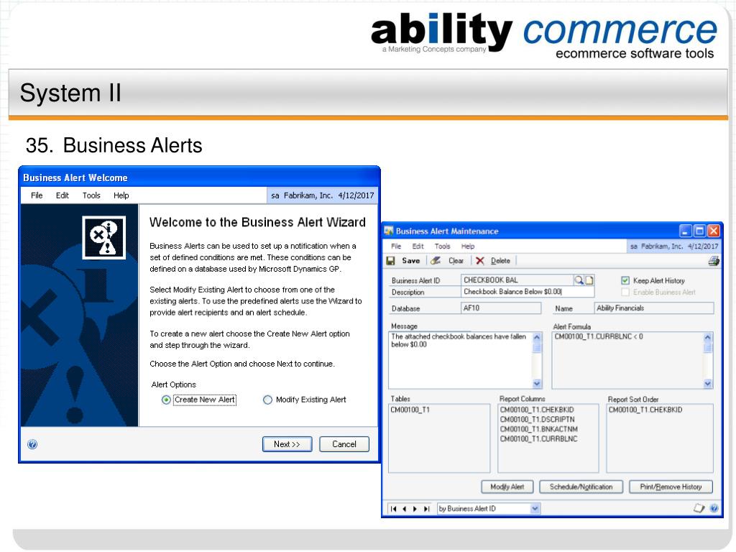Click Alert Formula CM00100_T1.CURRBLNC < 0
The width and height of the screenshot is (736, 552).
pyautogui.click(x=599, y=336)
